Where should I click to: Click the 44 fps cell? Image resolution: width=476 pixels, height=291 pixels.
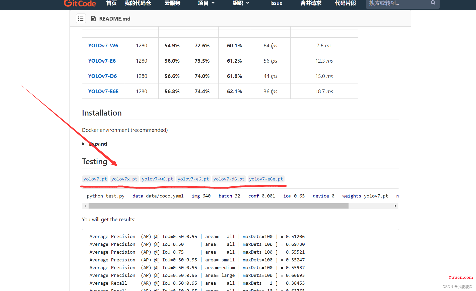point(270,76)
